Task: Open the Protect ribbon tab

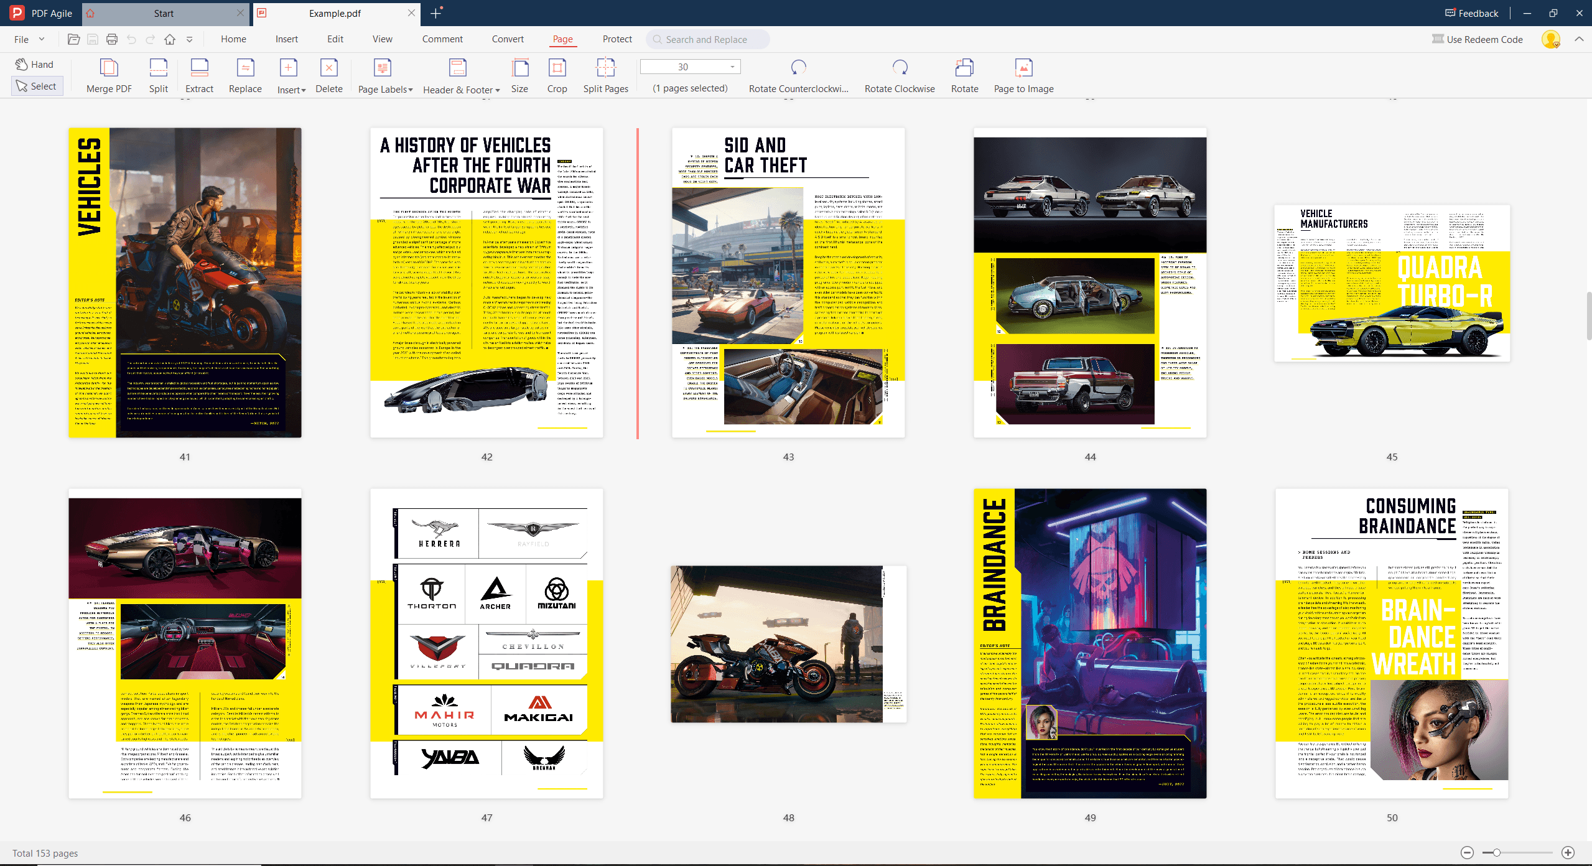Action: (617, 39)
